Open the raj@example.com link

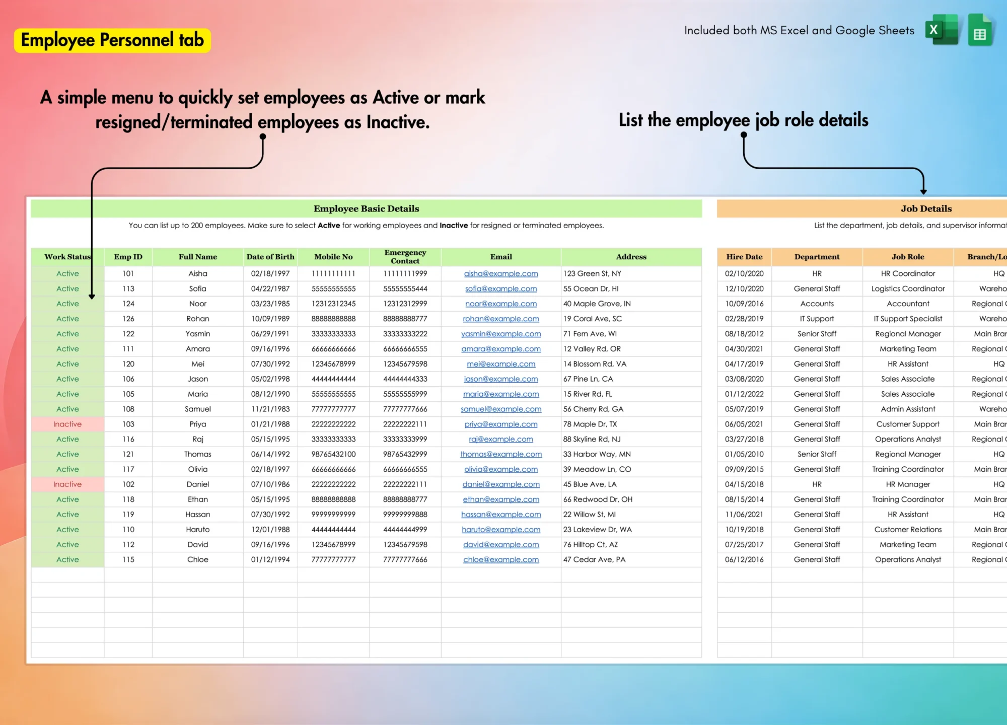coord(501,439)
